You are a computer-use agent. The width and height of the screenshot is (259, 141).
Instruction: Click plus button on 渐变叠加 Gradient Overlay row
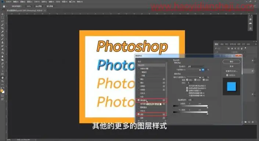[x=164, y=104]
